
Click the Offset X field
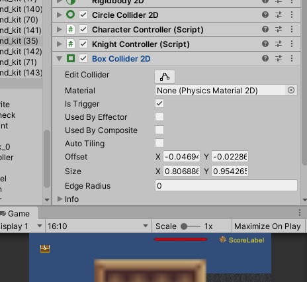[x=181, y=157]
